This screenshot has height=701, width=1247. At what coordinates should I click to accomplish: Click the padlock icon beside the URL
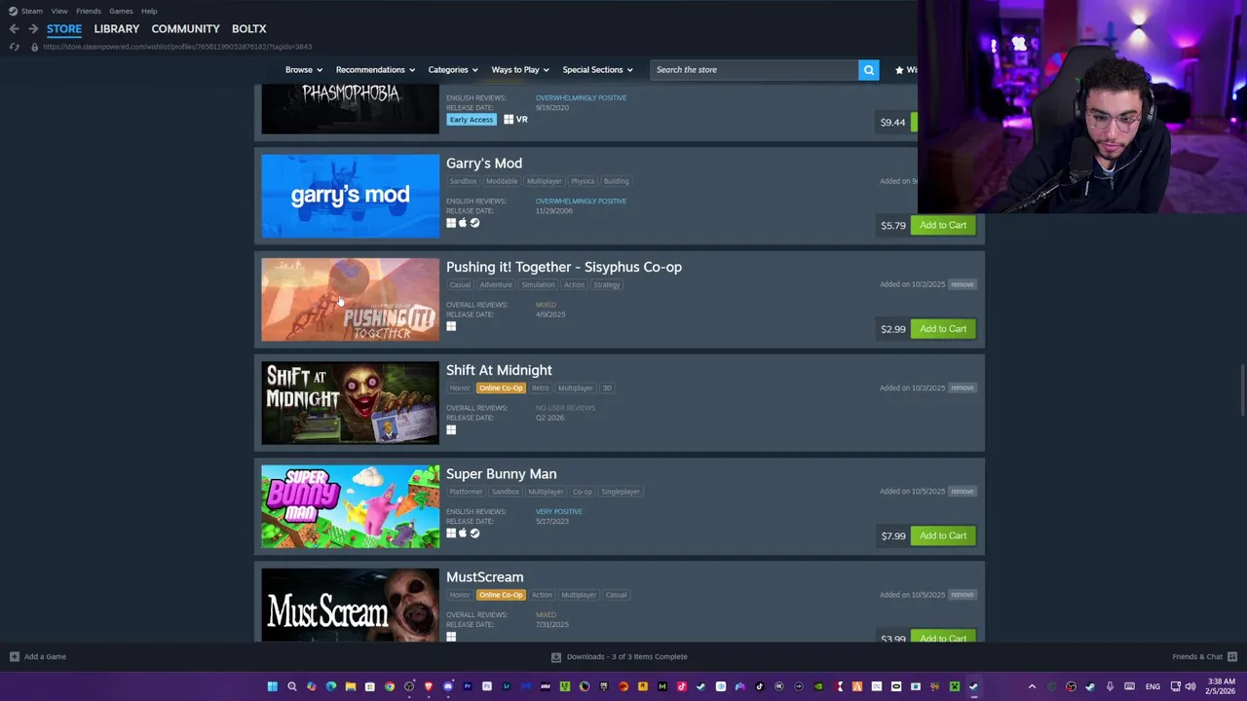click(35, 47)
